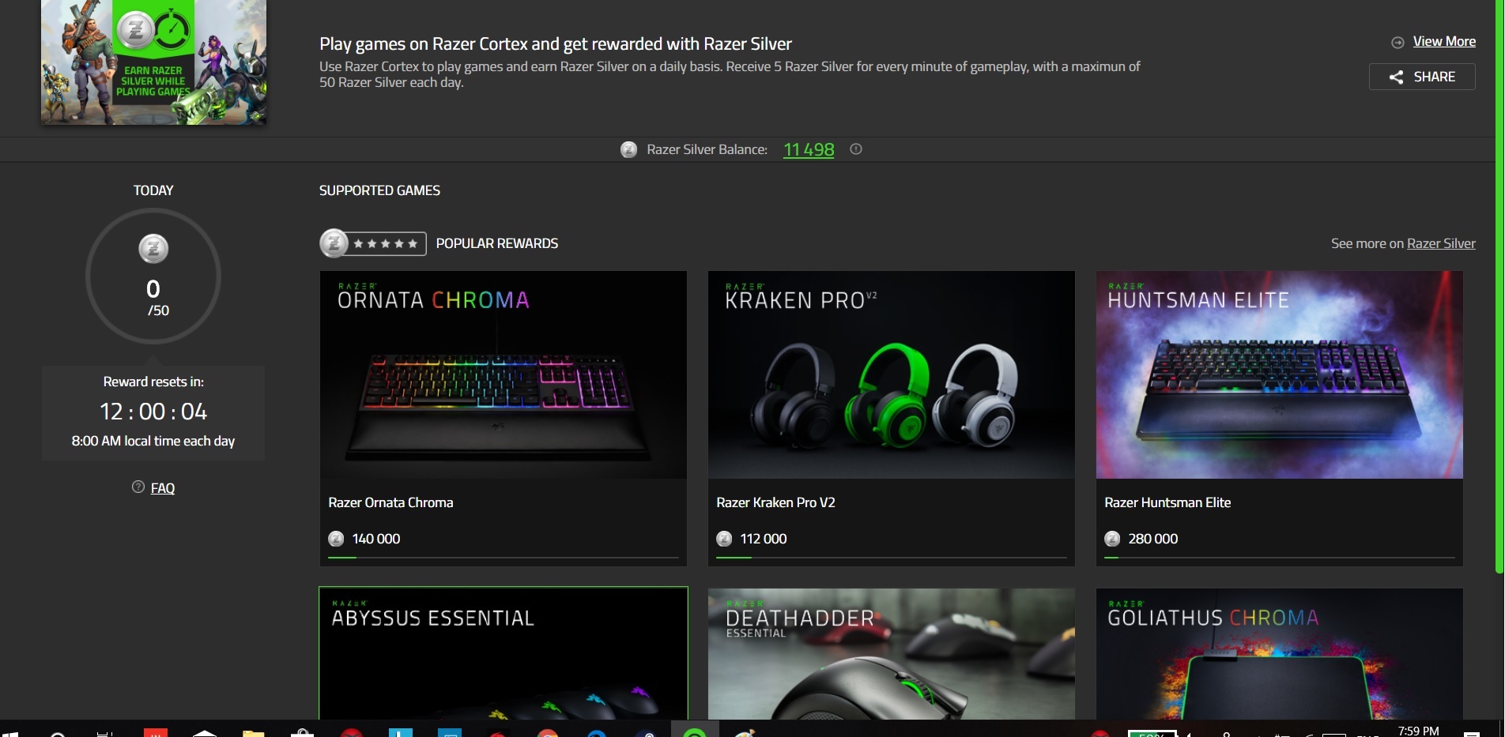Click the coin icon beside 280 000

click(x=1112, y=539)
